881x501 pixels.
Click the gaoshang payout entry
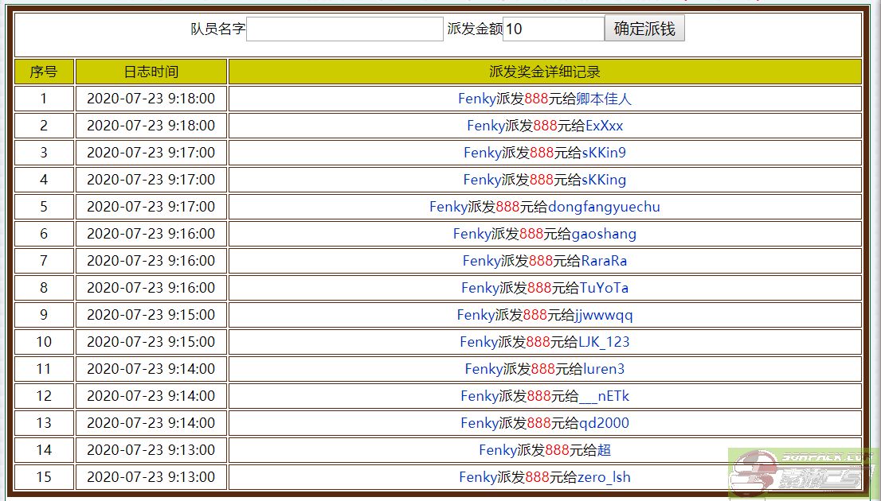[x=545, y=234]
